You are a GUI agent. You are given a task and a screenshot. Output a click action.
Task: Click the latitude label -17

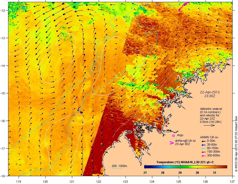pyautogui.click(x=3, y=148)
